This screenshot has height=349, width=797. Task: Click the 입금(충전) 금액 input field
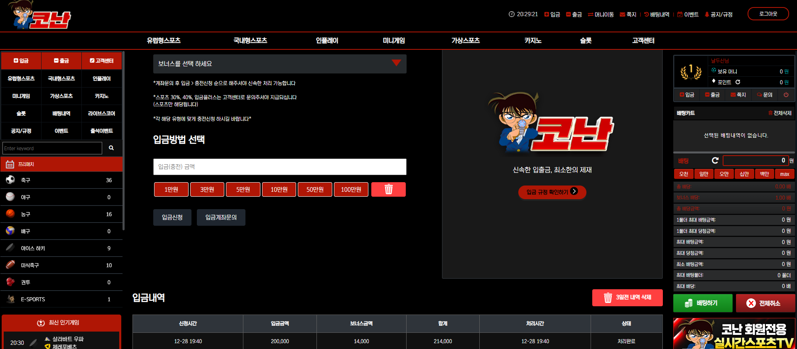tap(280, 167)
